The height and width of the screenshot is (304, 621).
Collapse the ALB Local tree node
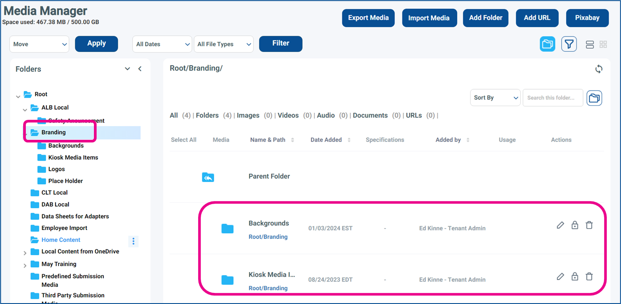coord(25,109)
